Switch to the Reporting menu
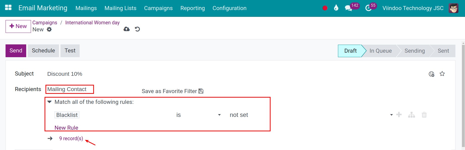Image resolution: width=465 pixels, height=150 pixels. pos(192,8)
